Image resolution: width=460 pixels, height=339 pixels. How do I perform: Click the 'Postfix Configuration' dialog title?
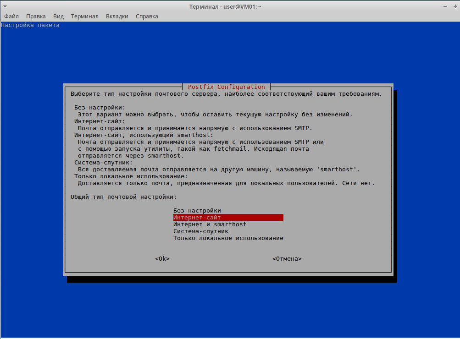click(x=226, y=87)
